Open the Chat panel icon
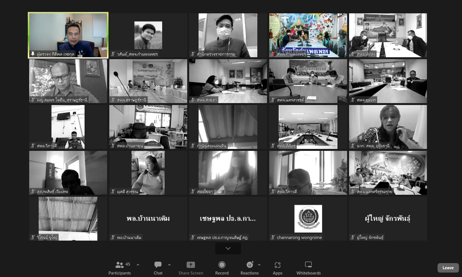 pyautogui.click(x=158, y=264)
